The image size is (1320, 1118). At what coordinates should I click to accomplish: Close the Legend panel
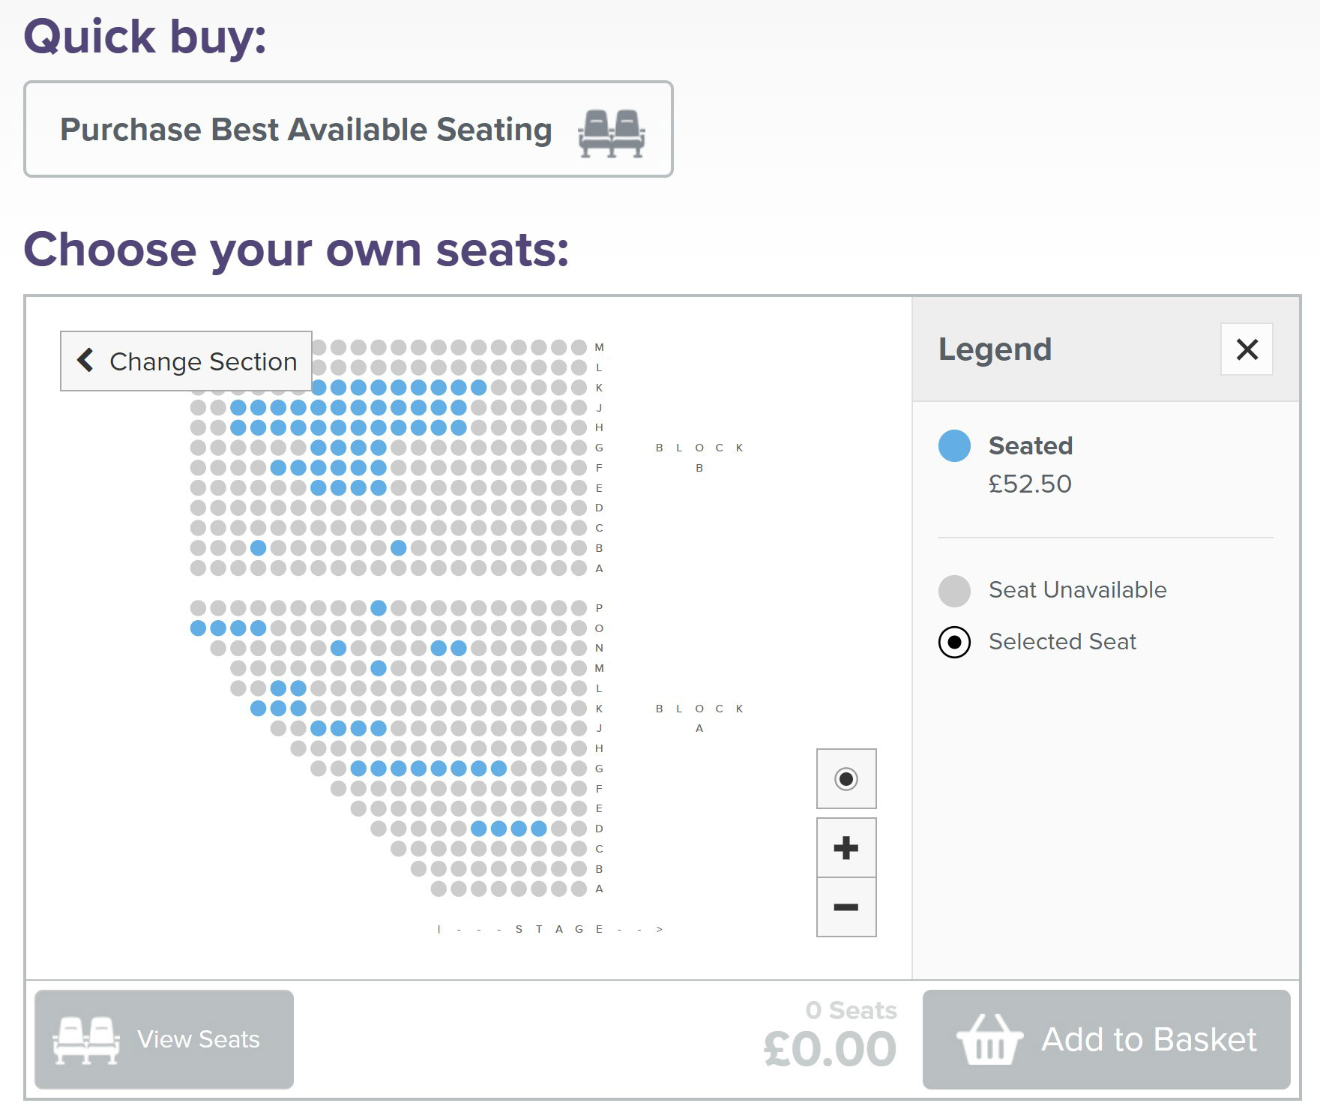point(1247,349)
